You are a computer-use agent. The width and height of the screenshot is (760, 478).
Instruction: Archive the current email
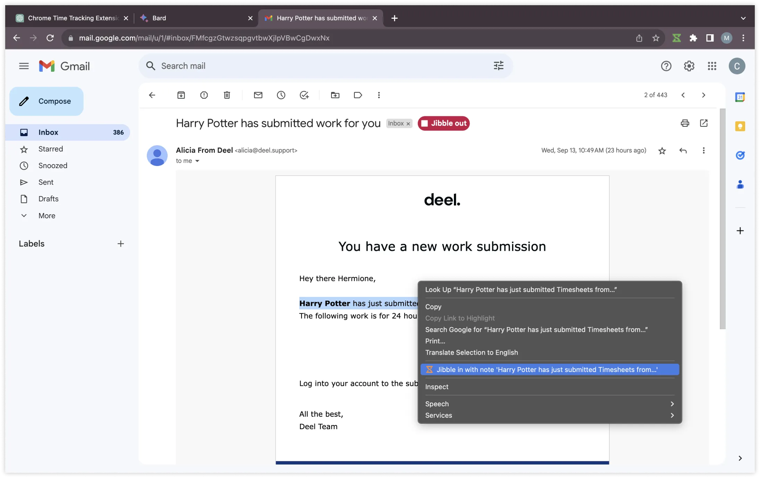click(181, 95)
